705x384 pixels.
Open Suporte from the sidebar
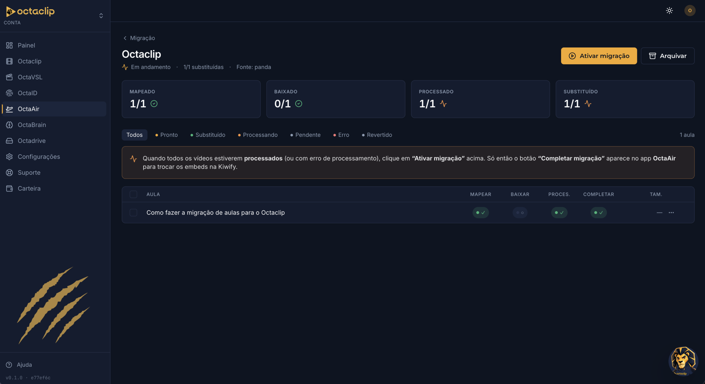(x=54, y=173)
